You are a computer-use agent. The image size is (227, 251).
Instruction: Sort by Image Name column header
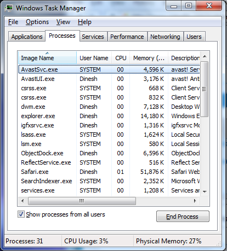click(x=48, y=58)
